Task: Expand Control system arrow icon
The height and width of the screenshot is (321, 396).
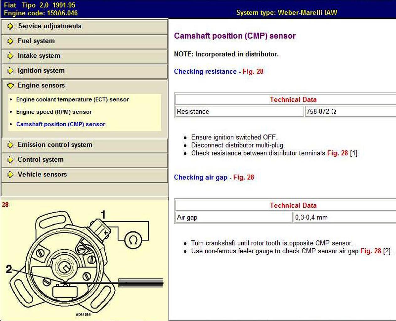Action: pyautogui.click(x=10, y=160)
